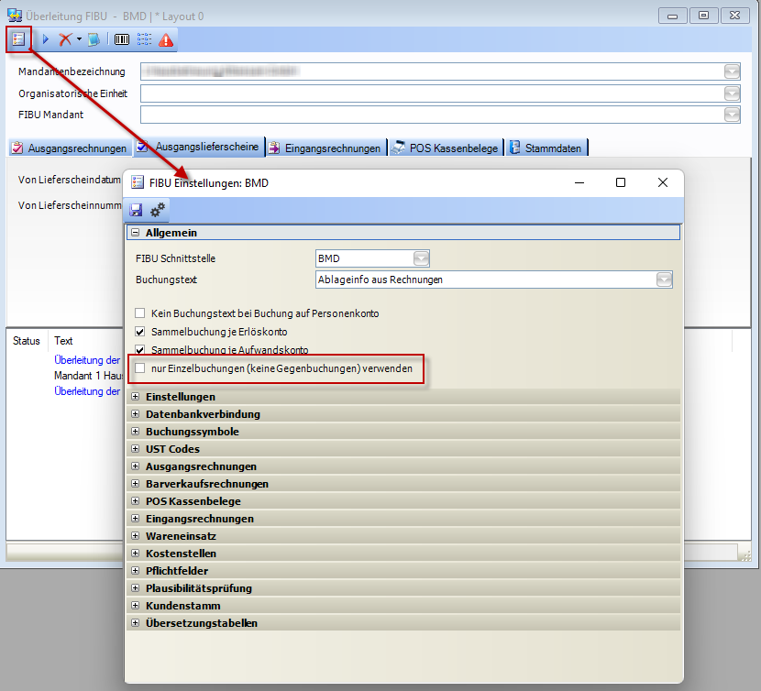Open the Buchungstext dropdown list

(664, 280)
